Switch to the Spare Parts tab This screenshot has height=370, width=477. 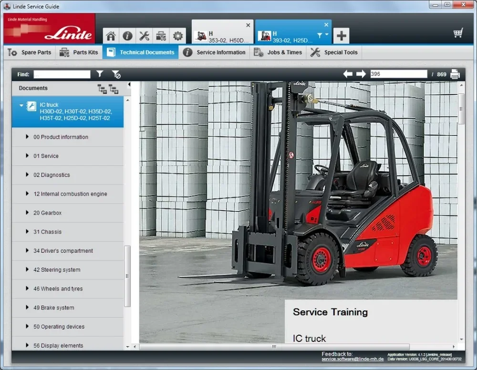click(30, 52)
